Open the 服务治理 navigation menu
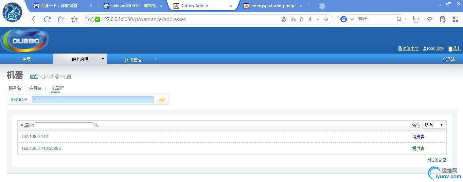The height and width of the screenshot is (182, 463). [x=80, y=59]
